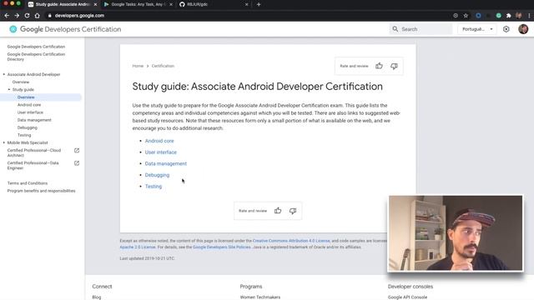Screen dimensions: 534x300
Task: Open Program benefits and responsibilities
Action: tap(41, 191)
